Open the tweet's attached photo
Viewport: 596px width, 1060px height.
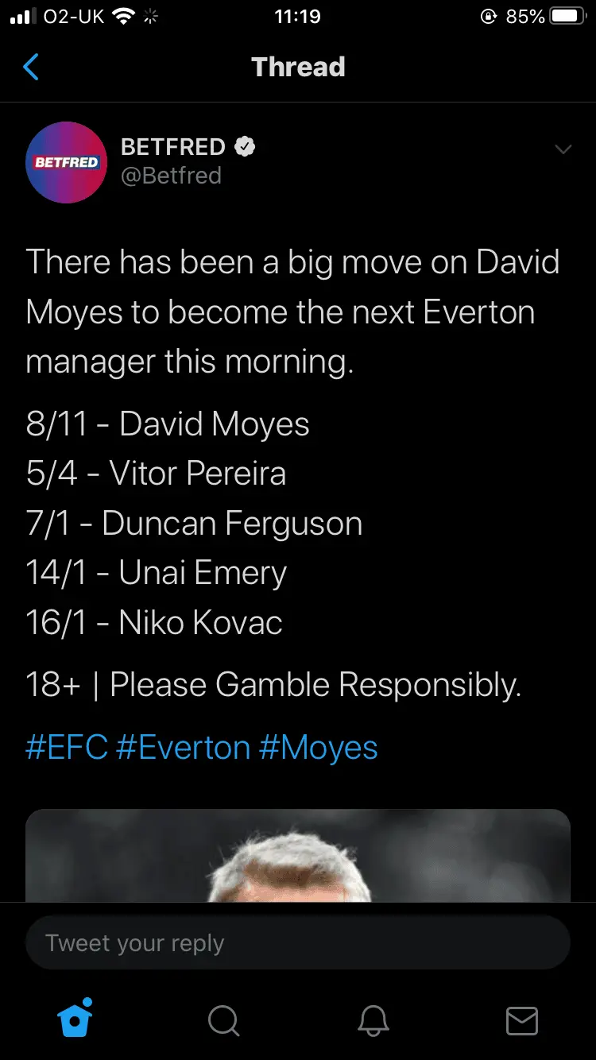click(298, 856)
